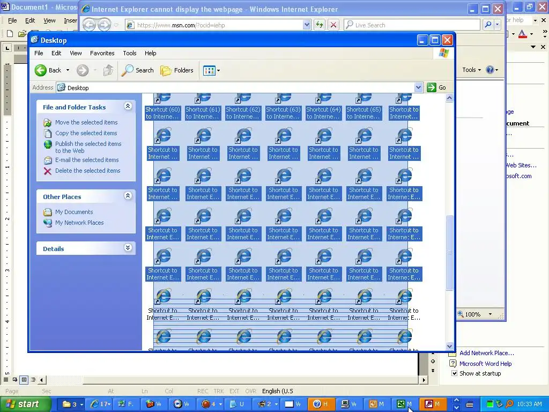
Task: Click the tab selector in Word ruler
Action: click(x=8, y=48)
